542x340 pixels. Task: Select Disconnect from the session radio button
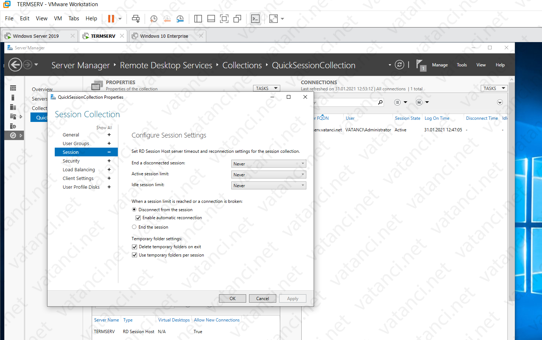[134, 210]
